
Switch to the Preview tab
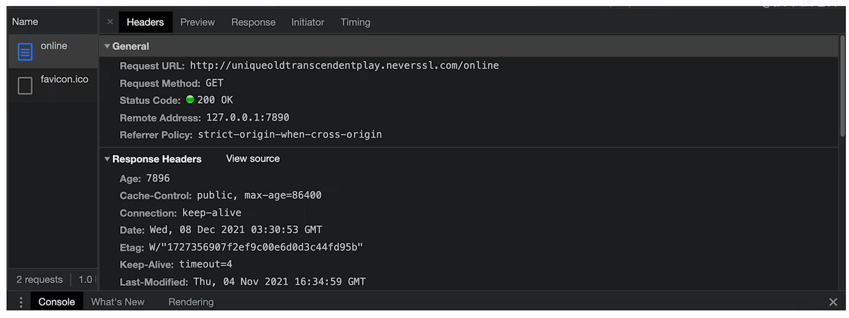(197, 22)
